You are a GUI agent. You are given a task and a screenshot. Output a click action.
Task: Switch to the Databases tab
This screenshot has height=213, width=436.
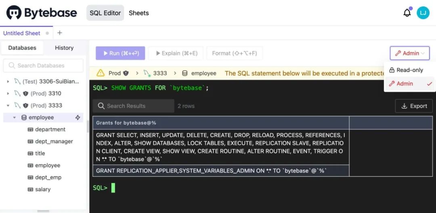pyautogui.click(x=22, y=48)
